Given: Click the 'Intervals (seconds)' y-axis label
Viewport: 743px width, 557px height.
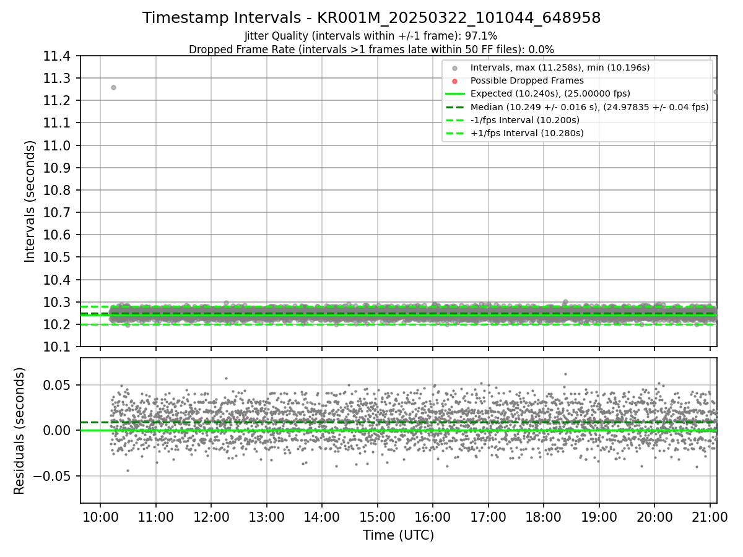Looking at the screenshot, I should [x=30, y=201].
